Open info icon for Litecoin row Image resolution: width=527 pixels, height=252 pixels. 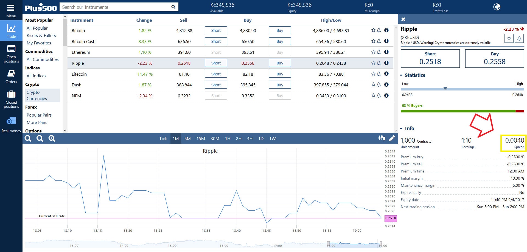coord(386,74)
